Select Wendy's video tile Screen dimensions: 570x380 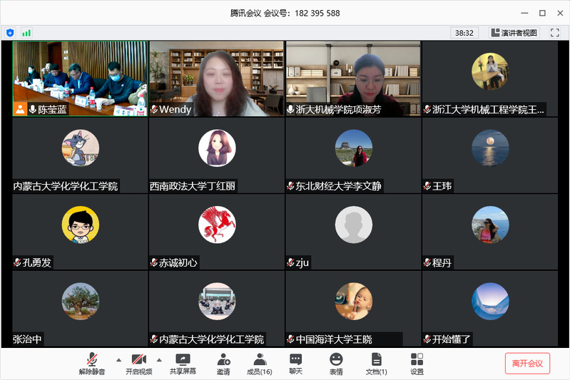(x=216, y=78)
